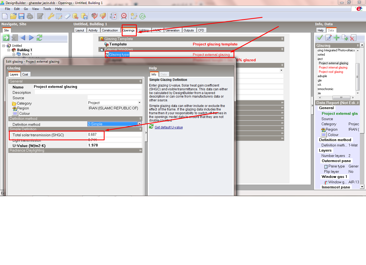Image resolution: width=366 pixels, height=265 pixels.
Task: Click the vertical scrollbar of the Glazing list
Action: tap(357, 71)
